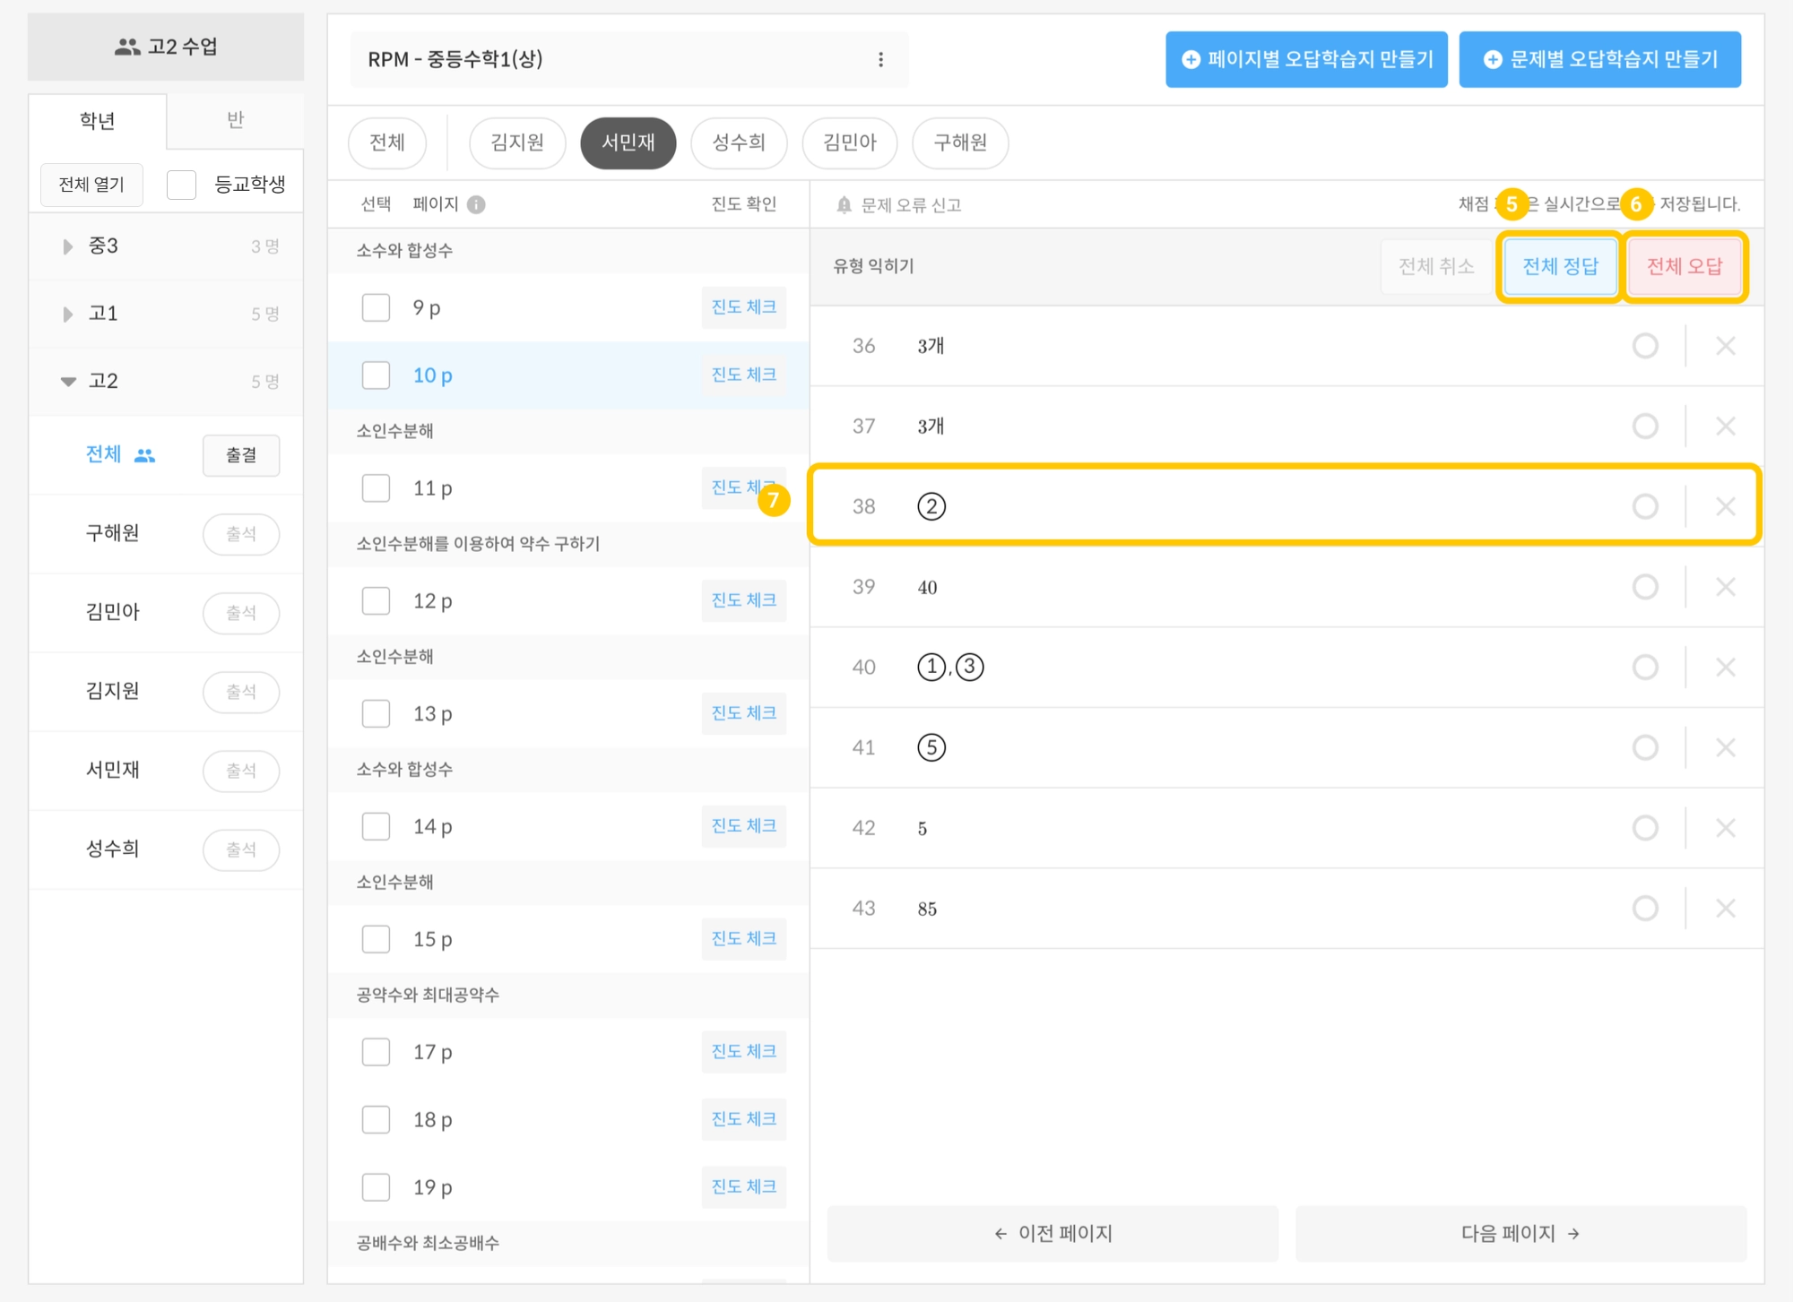Collapse the 고2 grade group
The image size is (1793, 1302).
coord(68,382)
